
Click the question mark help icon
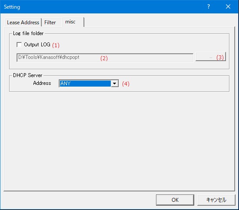[x=209, y=6]
